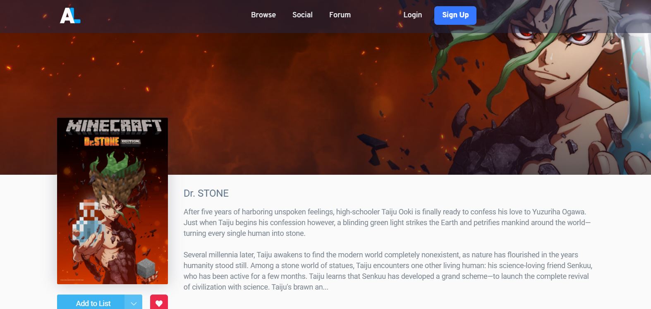Open the Social menu item

tap(302, 15)
